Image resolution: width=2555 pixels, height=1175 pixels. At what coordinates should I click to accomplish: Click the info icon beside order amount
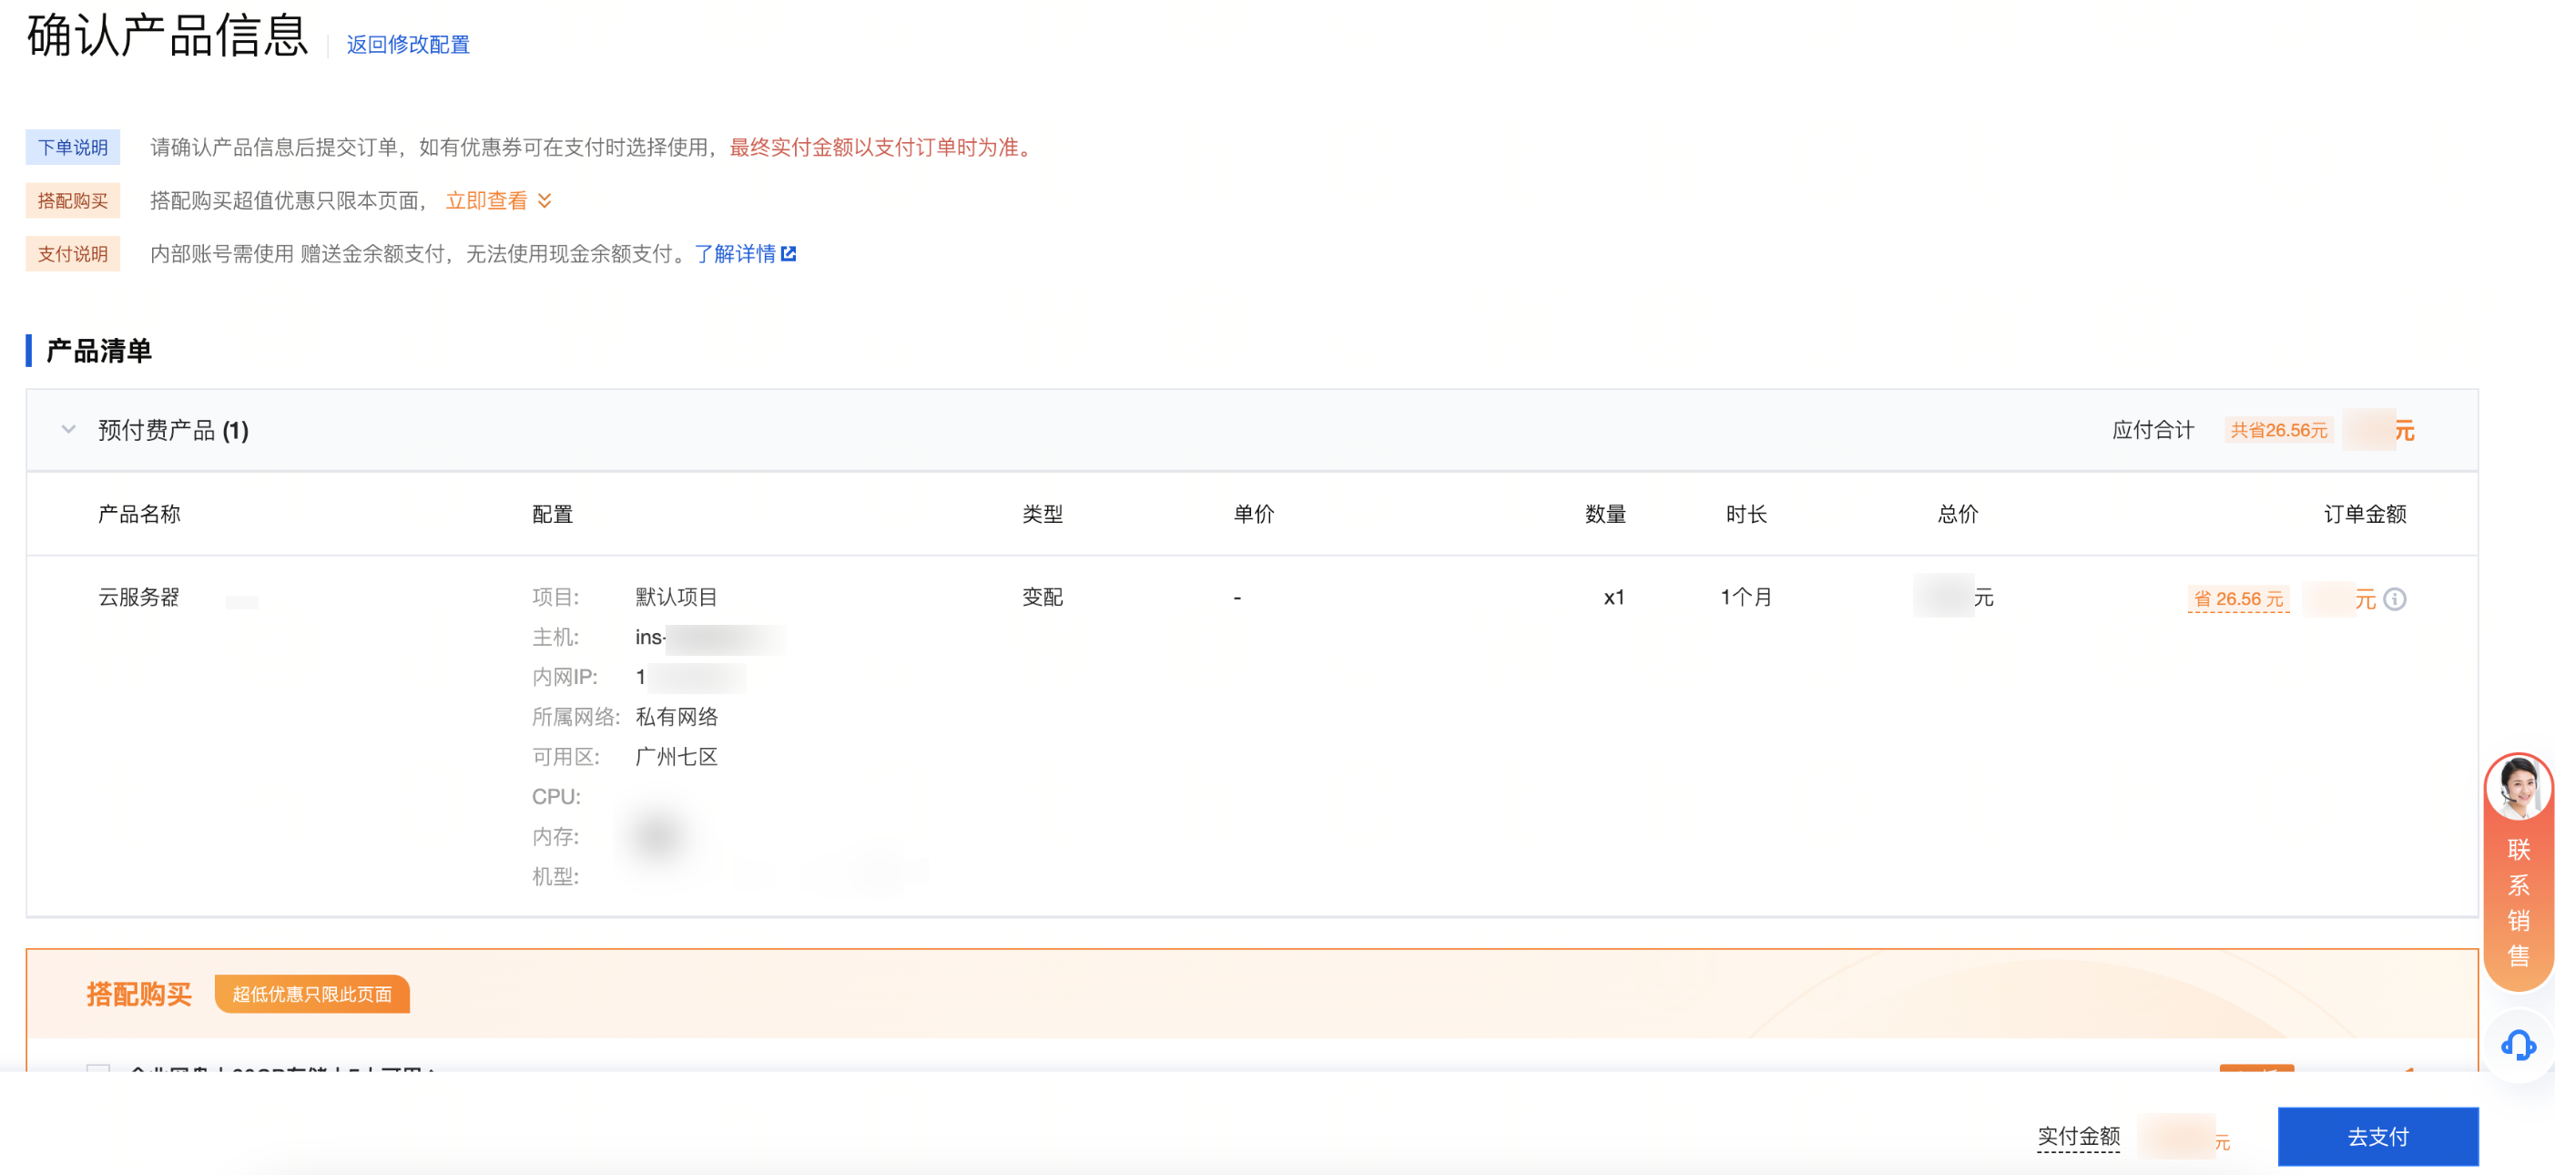tap(2395, 598)
